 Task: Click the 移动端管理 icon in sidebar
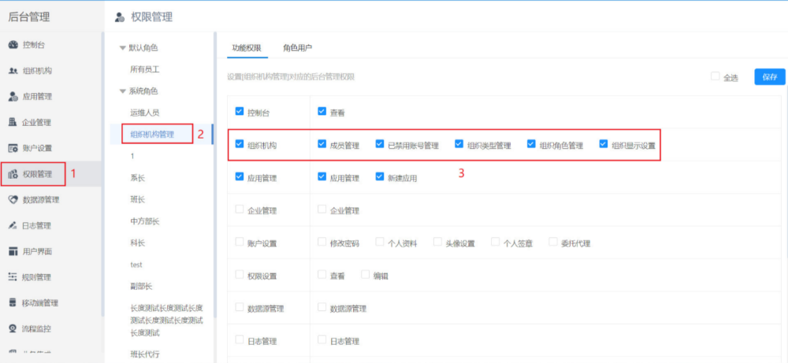(x=13, y=302)
